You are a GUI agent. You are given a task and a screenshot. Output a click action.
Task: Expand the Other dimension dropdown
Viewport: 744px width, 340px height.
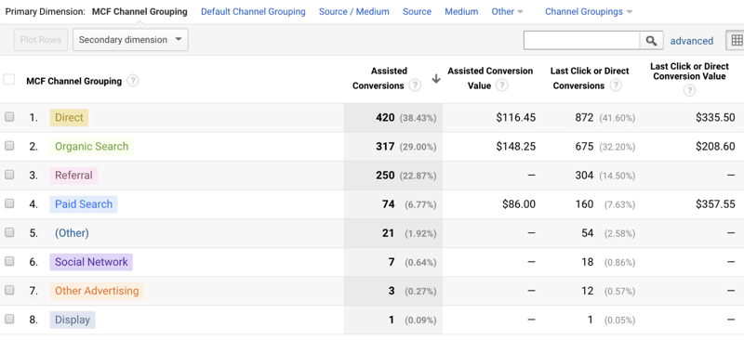(x=507, y=12)
